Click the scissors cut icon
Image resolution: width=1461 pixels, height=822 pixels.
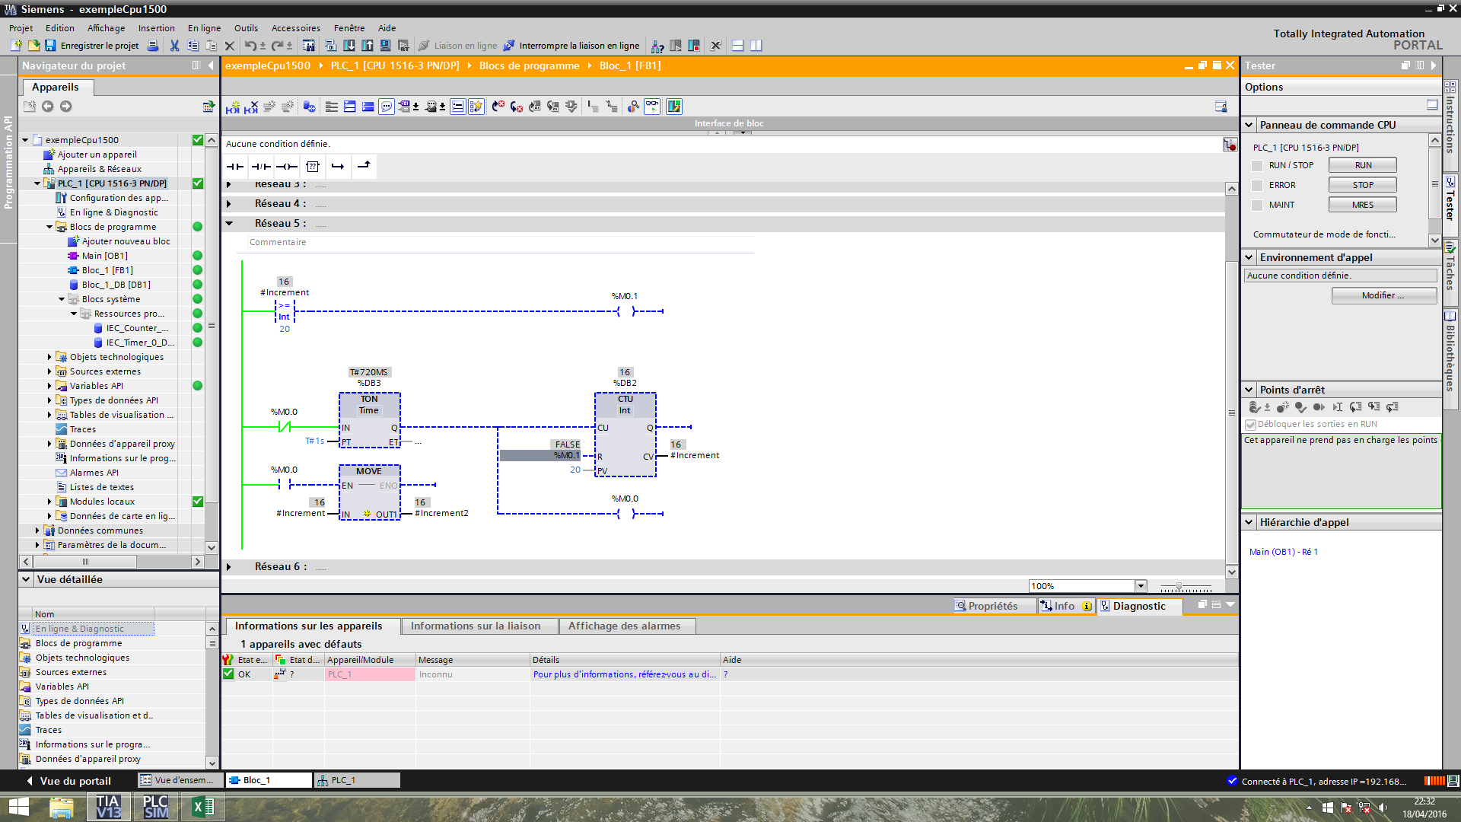click(174, 46)
